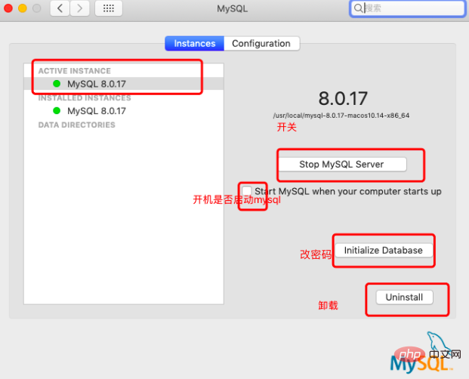Image resolution: width=469 pixels, height=379 pixels.
Task: Click green status dot of installed instance
Action: tap(57, 111)
